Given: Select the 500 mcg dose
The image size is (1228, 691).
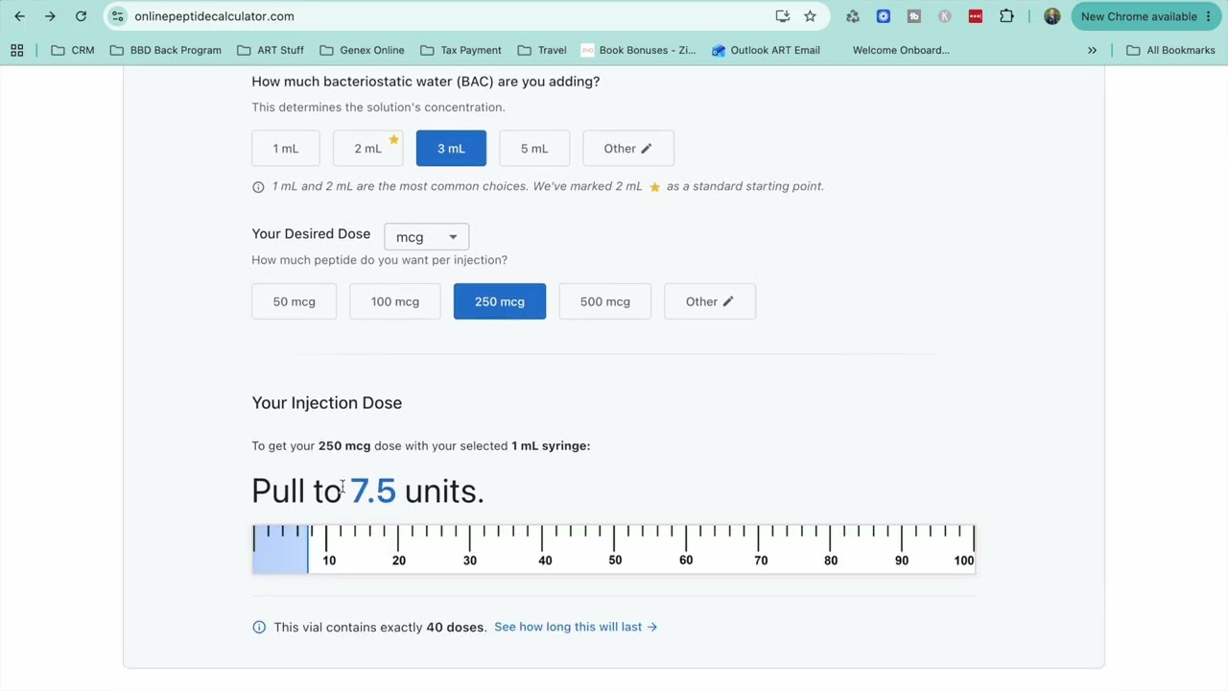Looking at the screenshot, I should [604, 301].
